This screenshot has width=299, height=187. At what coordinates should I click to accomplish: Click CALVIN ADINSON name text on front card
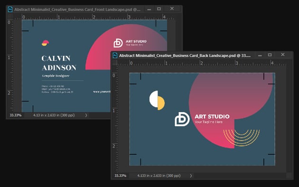pyautogui.click(x=59, y=63)
